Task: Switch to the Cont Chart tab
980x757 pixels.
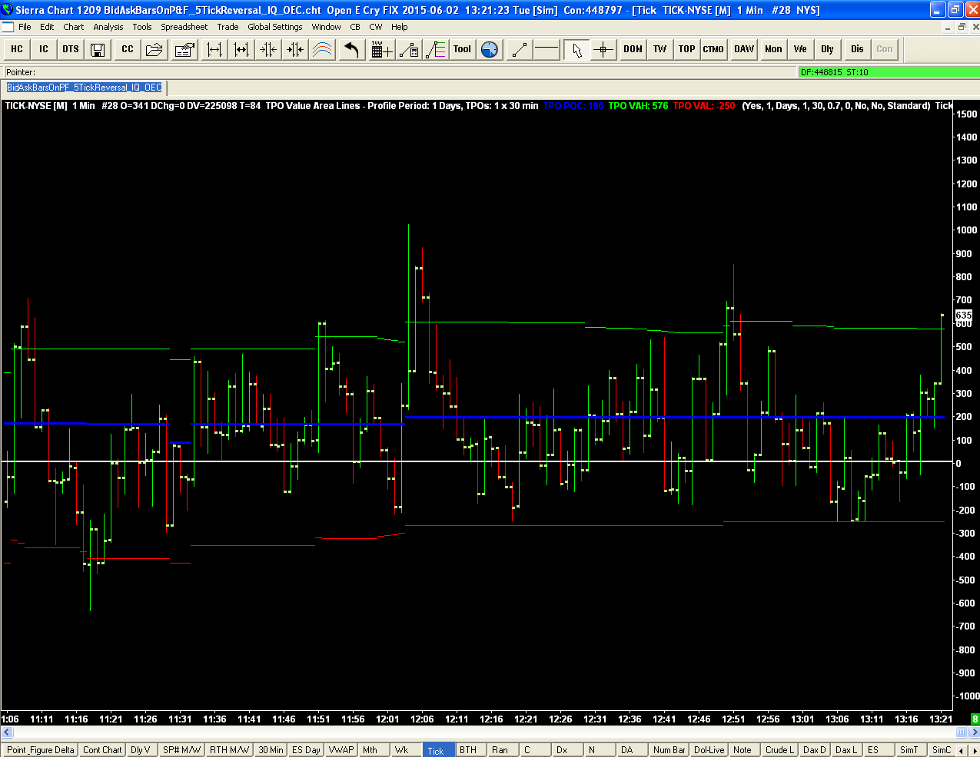Action: coord(102,750)
